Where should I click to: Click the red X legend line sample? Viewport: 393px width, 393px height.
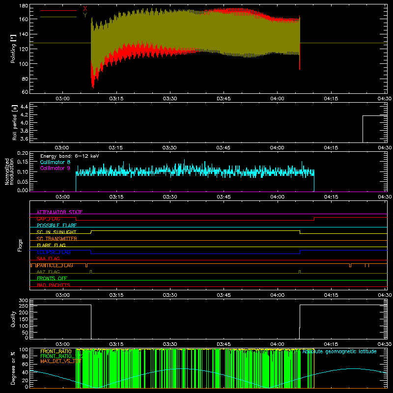[58, 10]
